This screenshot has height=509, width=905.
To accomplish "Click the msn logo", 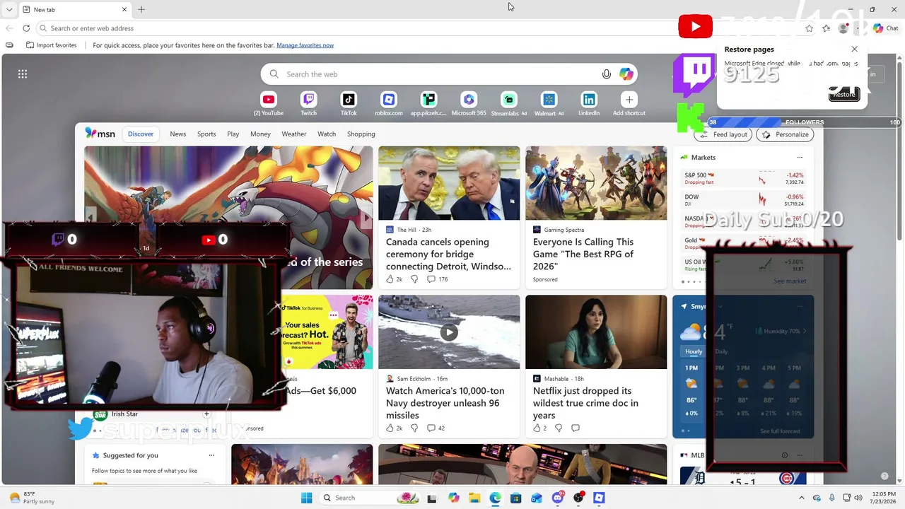I will point(100,134).
